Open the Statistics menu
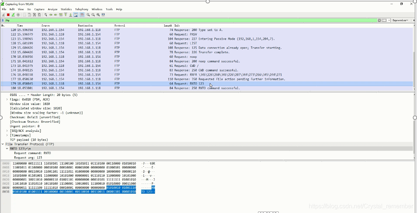Viewport: 417px width, 213px height. pos(66,9)
